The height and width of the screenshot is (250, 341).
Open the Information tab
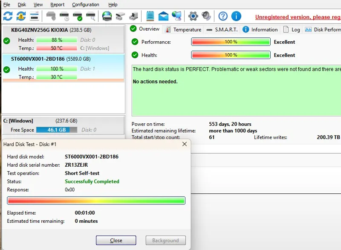(x=260, y=30)
